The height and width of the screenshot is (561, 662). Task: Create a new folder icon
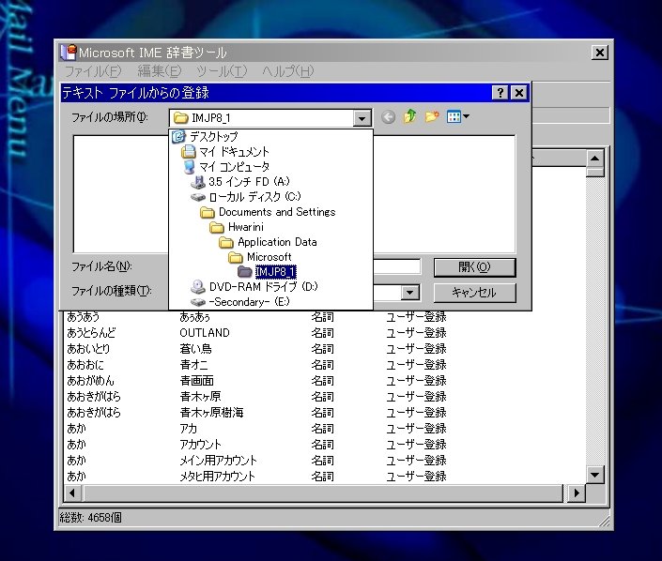tap(432, 116)
